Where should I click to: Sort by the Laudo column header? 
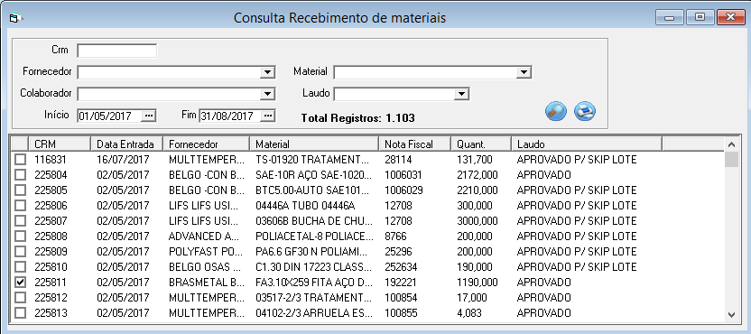click(x=587, y=144)
